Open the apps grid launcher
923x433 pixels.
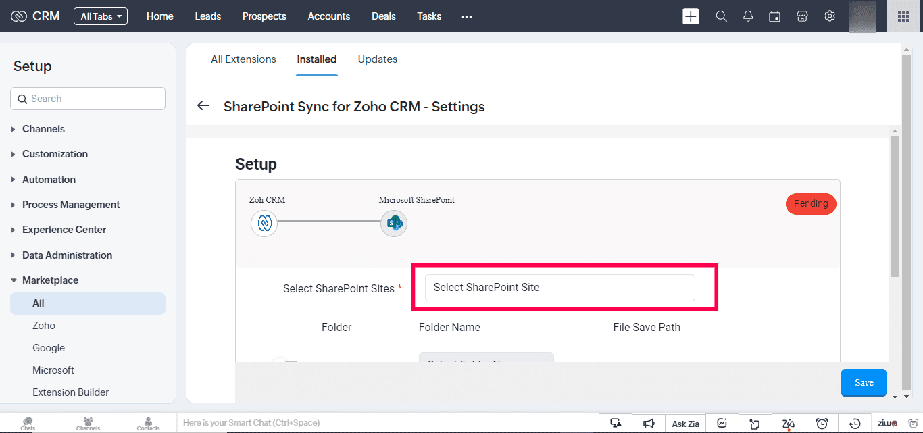[903, 16]
